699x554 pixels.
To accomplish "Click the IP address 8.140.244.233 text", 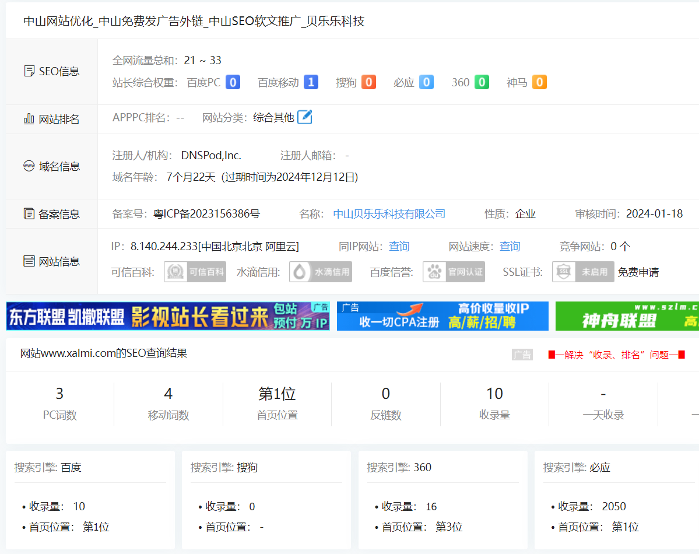I will pyautogui.click(x=164, y=246).
